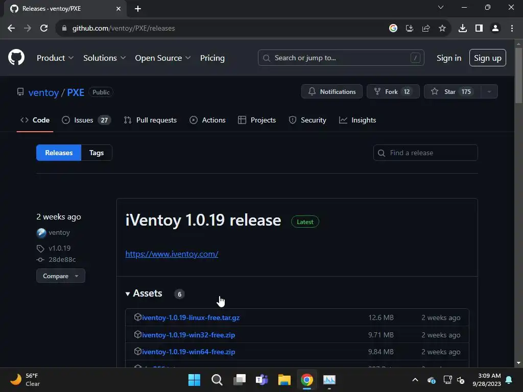The width and height of the screenshot is (523, 392).
Task: Switch to the Projects tab
Action: tap(257, 120)
